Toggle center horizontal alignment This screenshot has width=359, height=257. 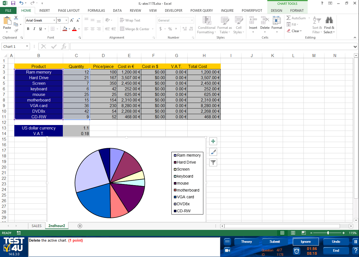point(93,29)
